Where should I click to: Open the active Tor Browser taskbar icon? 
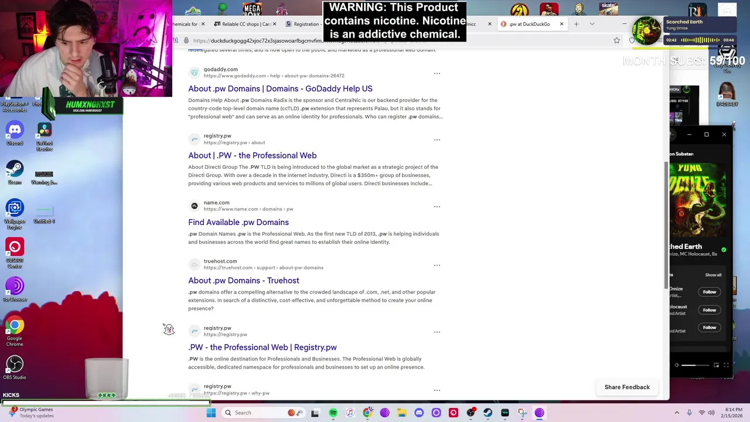[x=539, y=413]
